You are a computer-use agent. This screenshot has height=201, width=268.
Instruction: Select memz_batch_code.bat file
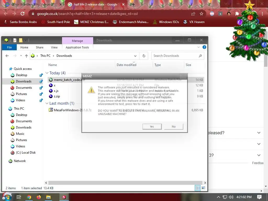coord(126,80)
